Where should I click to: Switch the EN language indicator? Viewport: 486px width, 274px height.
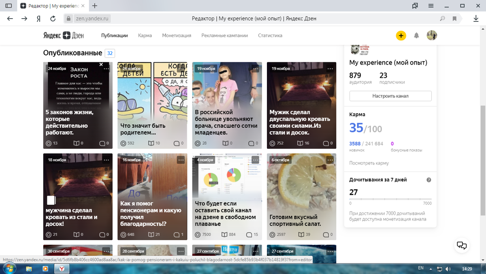(x=420, y=268)
